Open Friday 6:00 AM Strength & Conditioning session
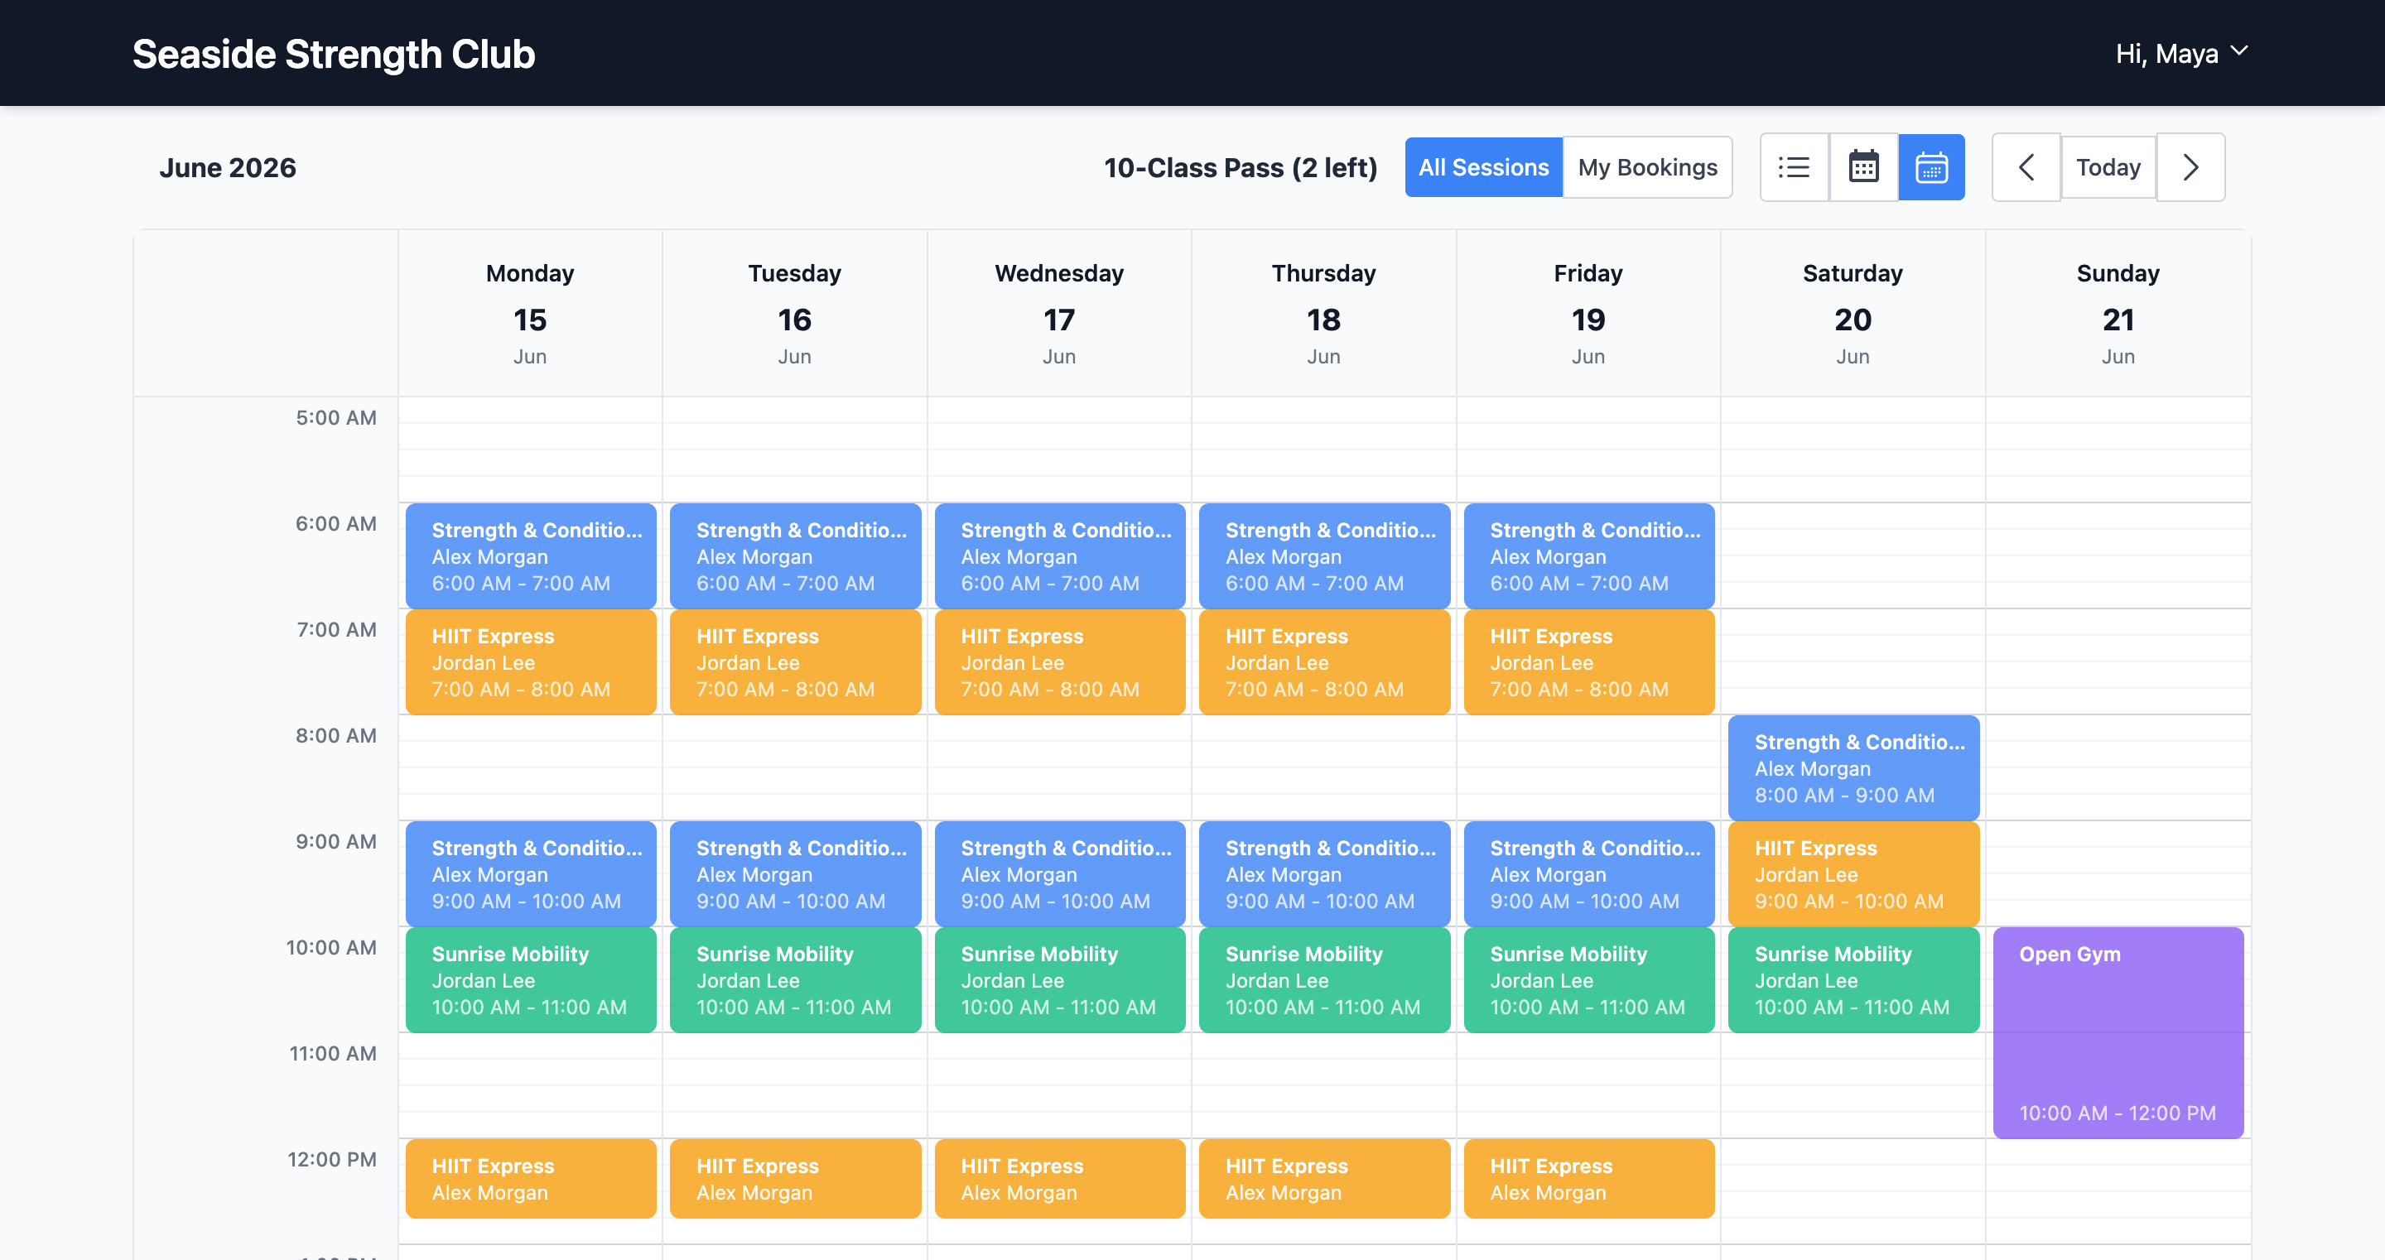The image size is (2385, 1260). click(x=1589, y=555)
